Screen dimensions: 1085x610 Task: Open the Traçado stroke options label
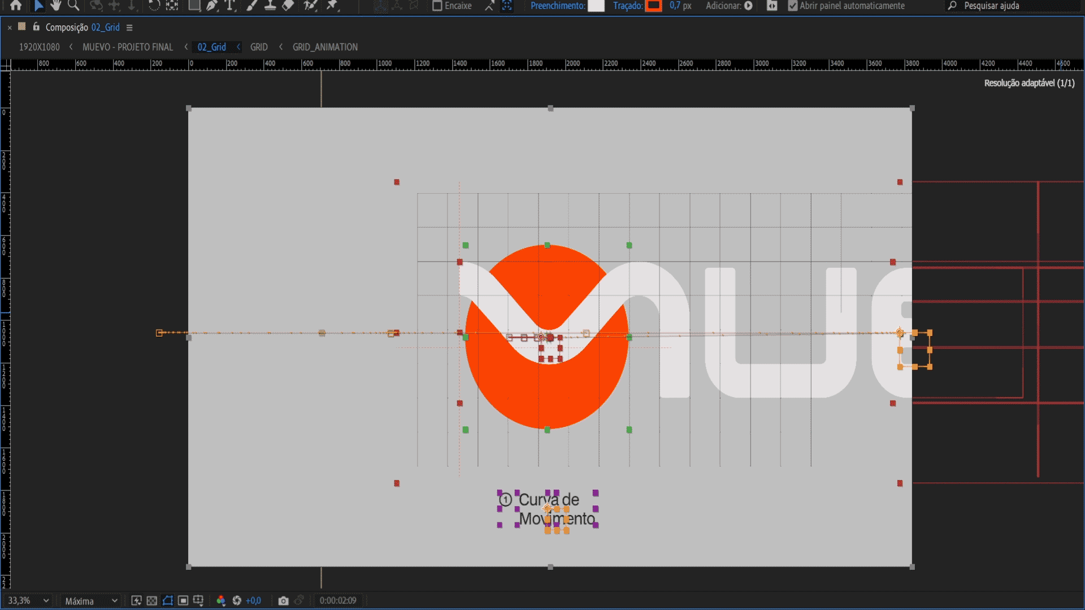coord(628,6)
